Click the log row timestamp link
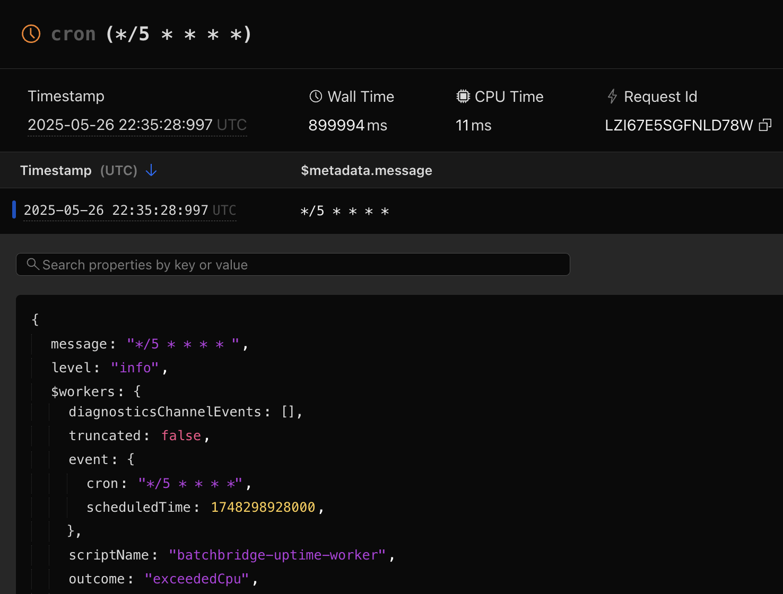The height and width of the screenshot is (594, 783). [x=129, y=211]
